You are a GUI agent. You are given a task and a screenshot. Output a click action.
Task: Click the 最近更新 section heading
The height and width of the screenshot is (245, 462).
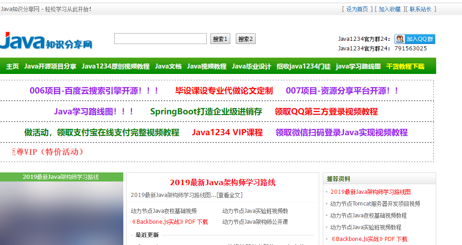(x=147, y=235)
